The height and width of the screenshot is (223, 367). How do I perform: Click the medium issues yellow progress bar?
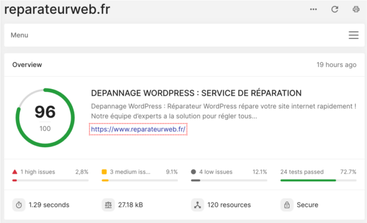pos(140,180)
